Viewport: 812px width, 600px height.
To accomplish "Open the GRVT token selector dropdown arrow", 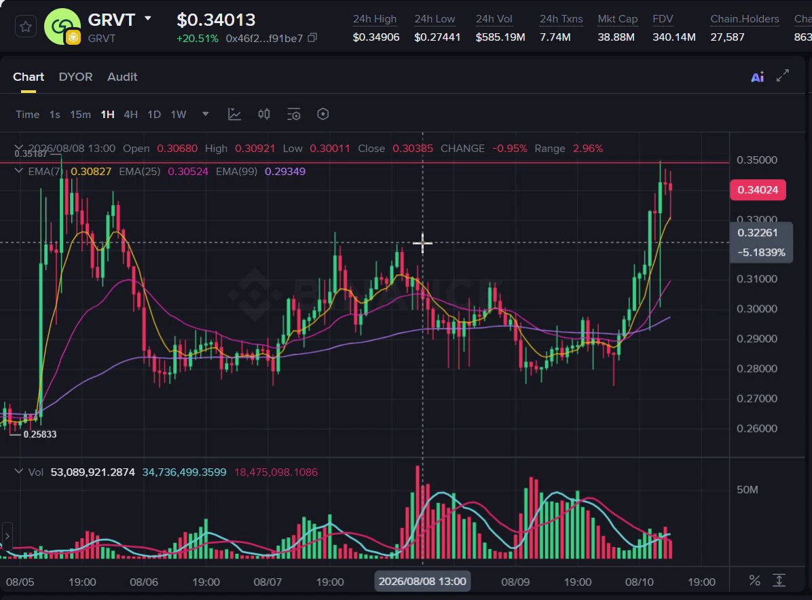I will click(x=148, y=18).
